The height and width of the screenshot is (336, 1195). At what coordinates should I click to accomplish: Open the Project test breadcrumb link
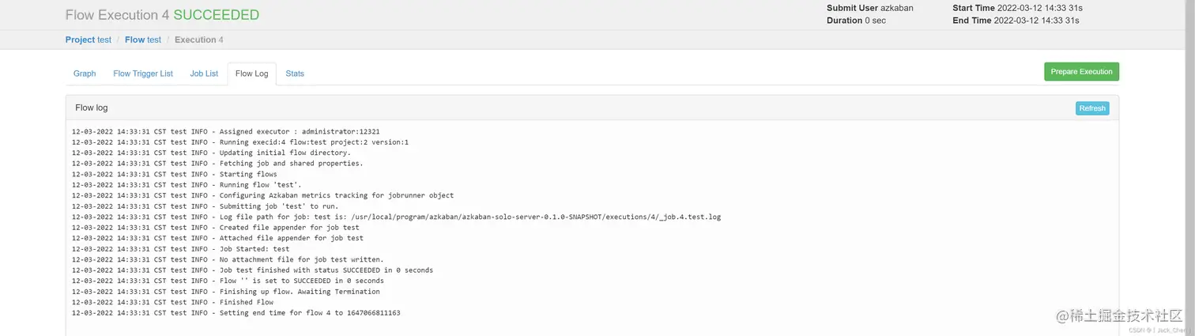pos(89,40)
